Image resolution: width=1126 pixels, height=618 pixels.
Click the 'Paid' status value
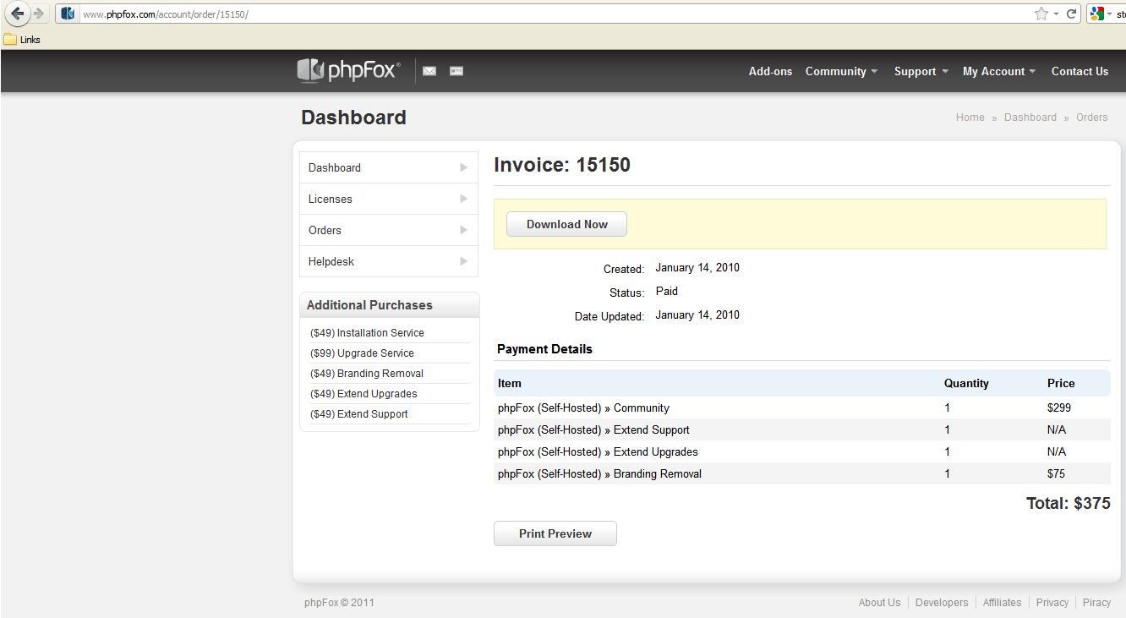click(x=666, y=291)
